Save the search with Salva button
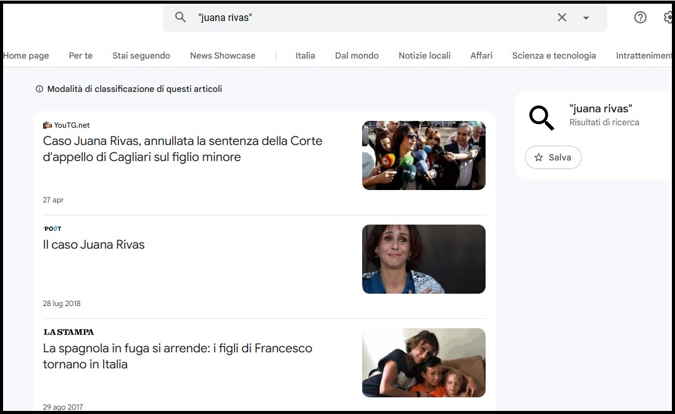Viewport: 675px width, 414px height. pos(553,157)
